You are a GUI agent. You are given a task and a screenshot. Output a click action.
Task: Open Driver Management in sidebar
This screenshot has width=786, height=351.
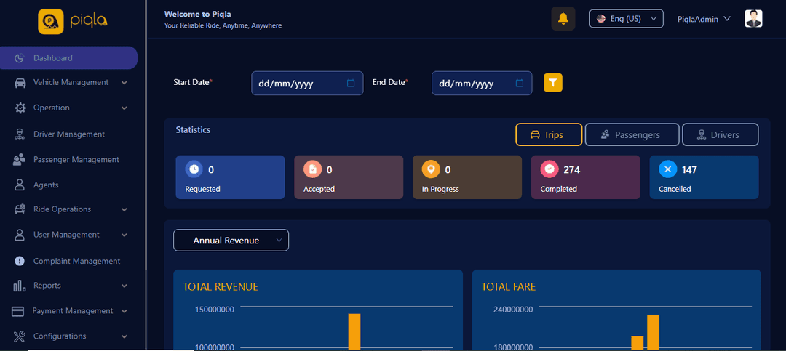point(68,134)
